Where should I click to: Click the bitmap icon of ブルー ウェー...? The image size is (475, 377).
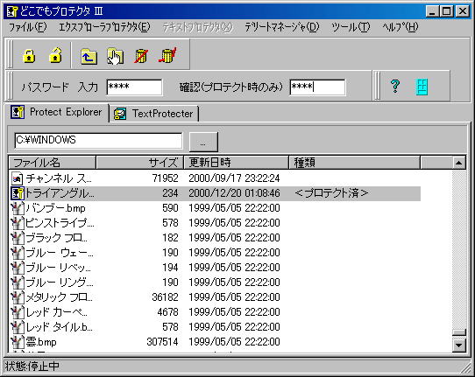pyautogui.click(x=18, y=253)
